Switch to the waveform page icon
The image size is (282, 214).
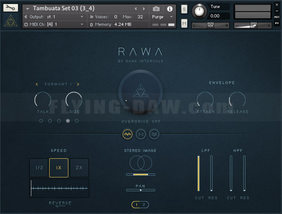tap(127, 134)
